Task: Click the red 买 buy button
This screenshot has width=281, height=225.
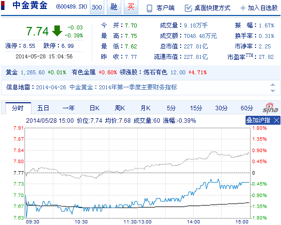Action: click(x=131, y=7)
